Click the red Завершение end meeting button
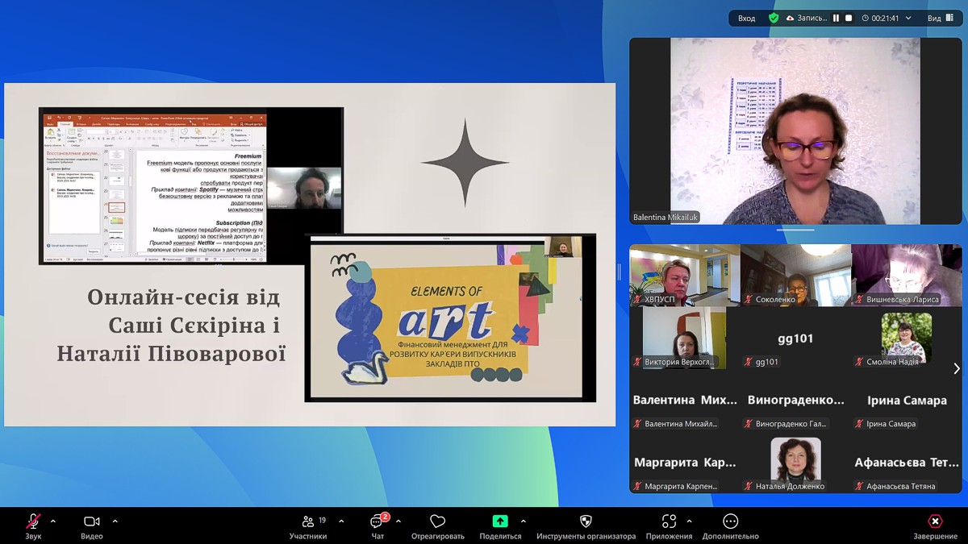 click(x=935, y=525)
